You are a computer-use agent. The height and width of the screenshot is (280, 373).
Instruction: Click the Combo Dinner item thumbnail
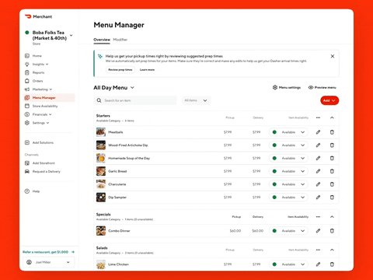(101, 231)
